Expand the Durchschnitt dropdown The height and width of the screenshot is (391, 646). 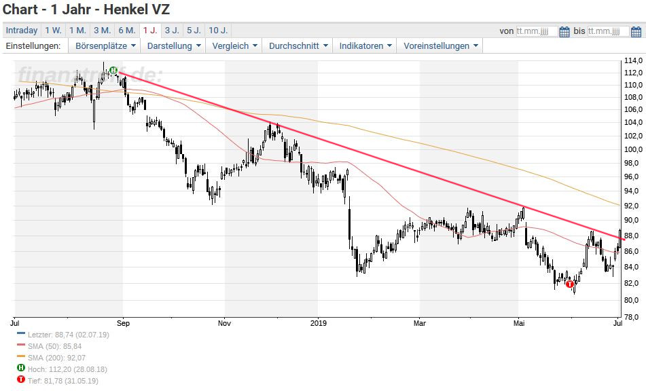[298, 45]
